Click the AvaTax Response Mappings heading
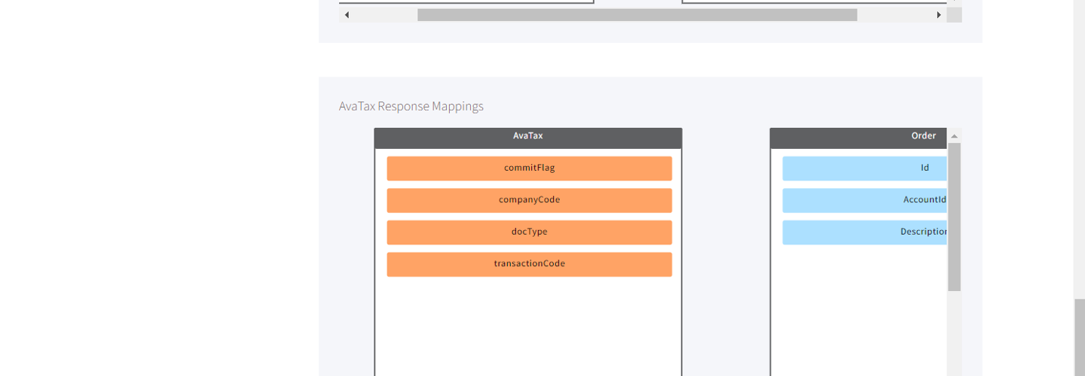 pyautogui.click(x=411, y=106)
